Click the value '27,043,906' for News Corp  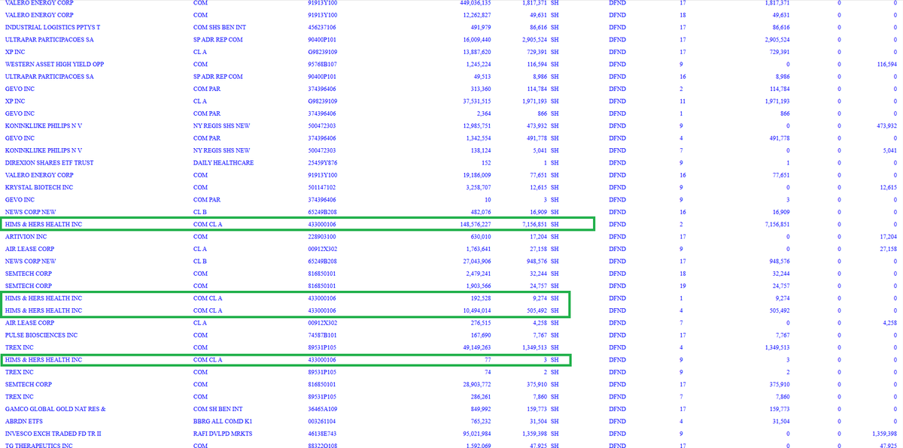pos(476,261)
